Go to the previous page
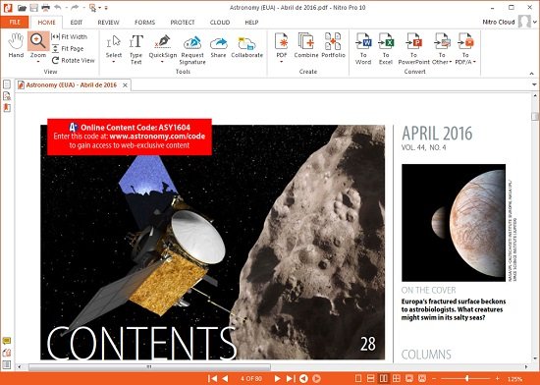The image size is (540, 385). coord(225,378)
